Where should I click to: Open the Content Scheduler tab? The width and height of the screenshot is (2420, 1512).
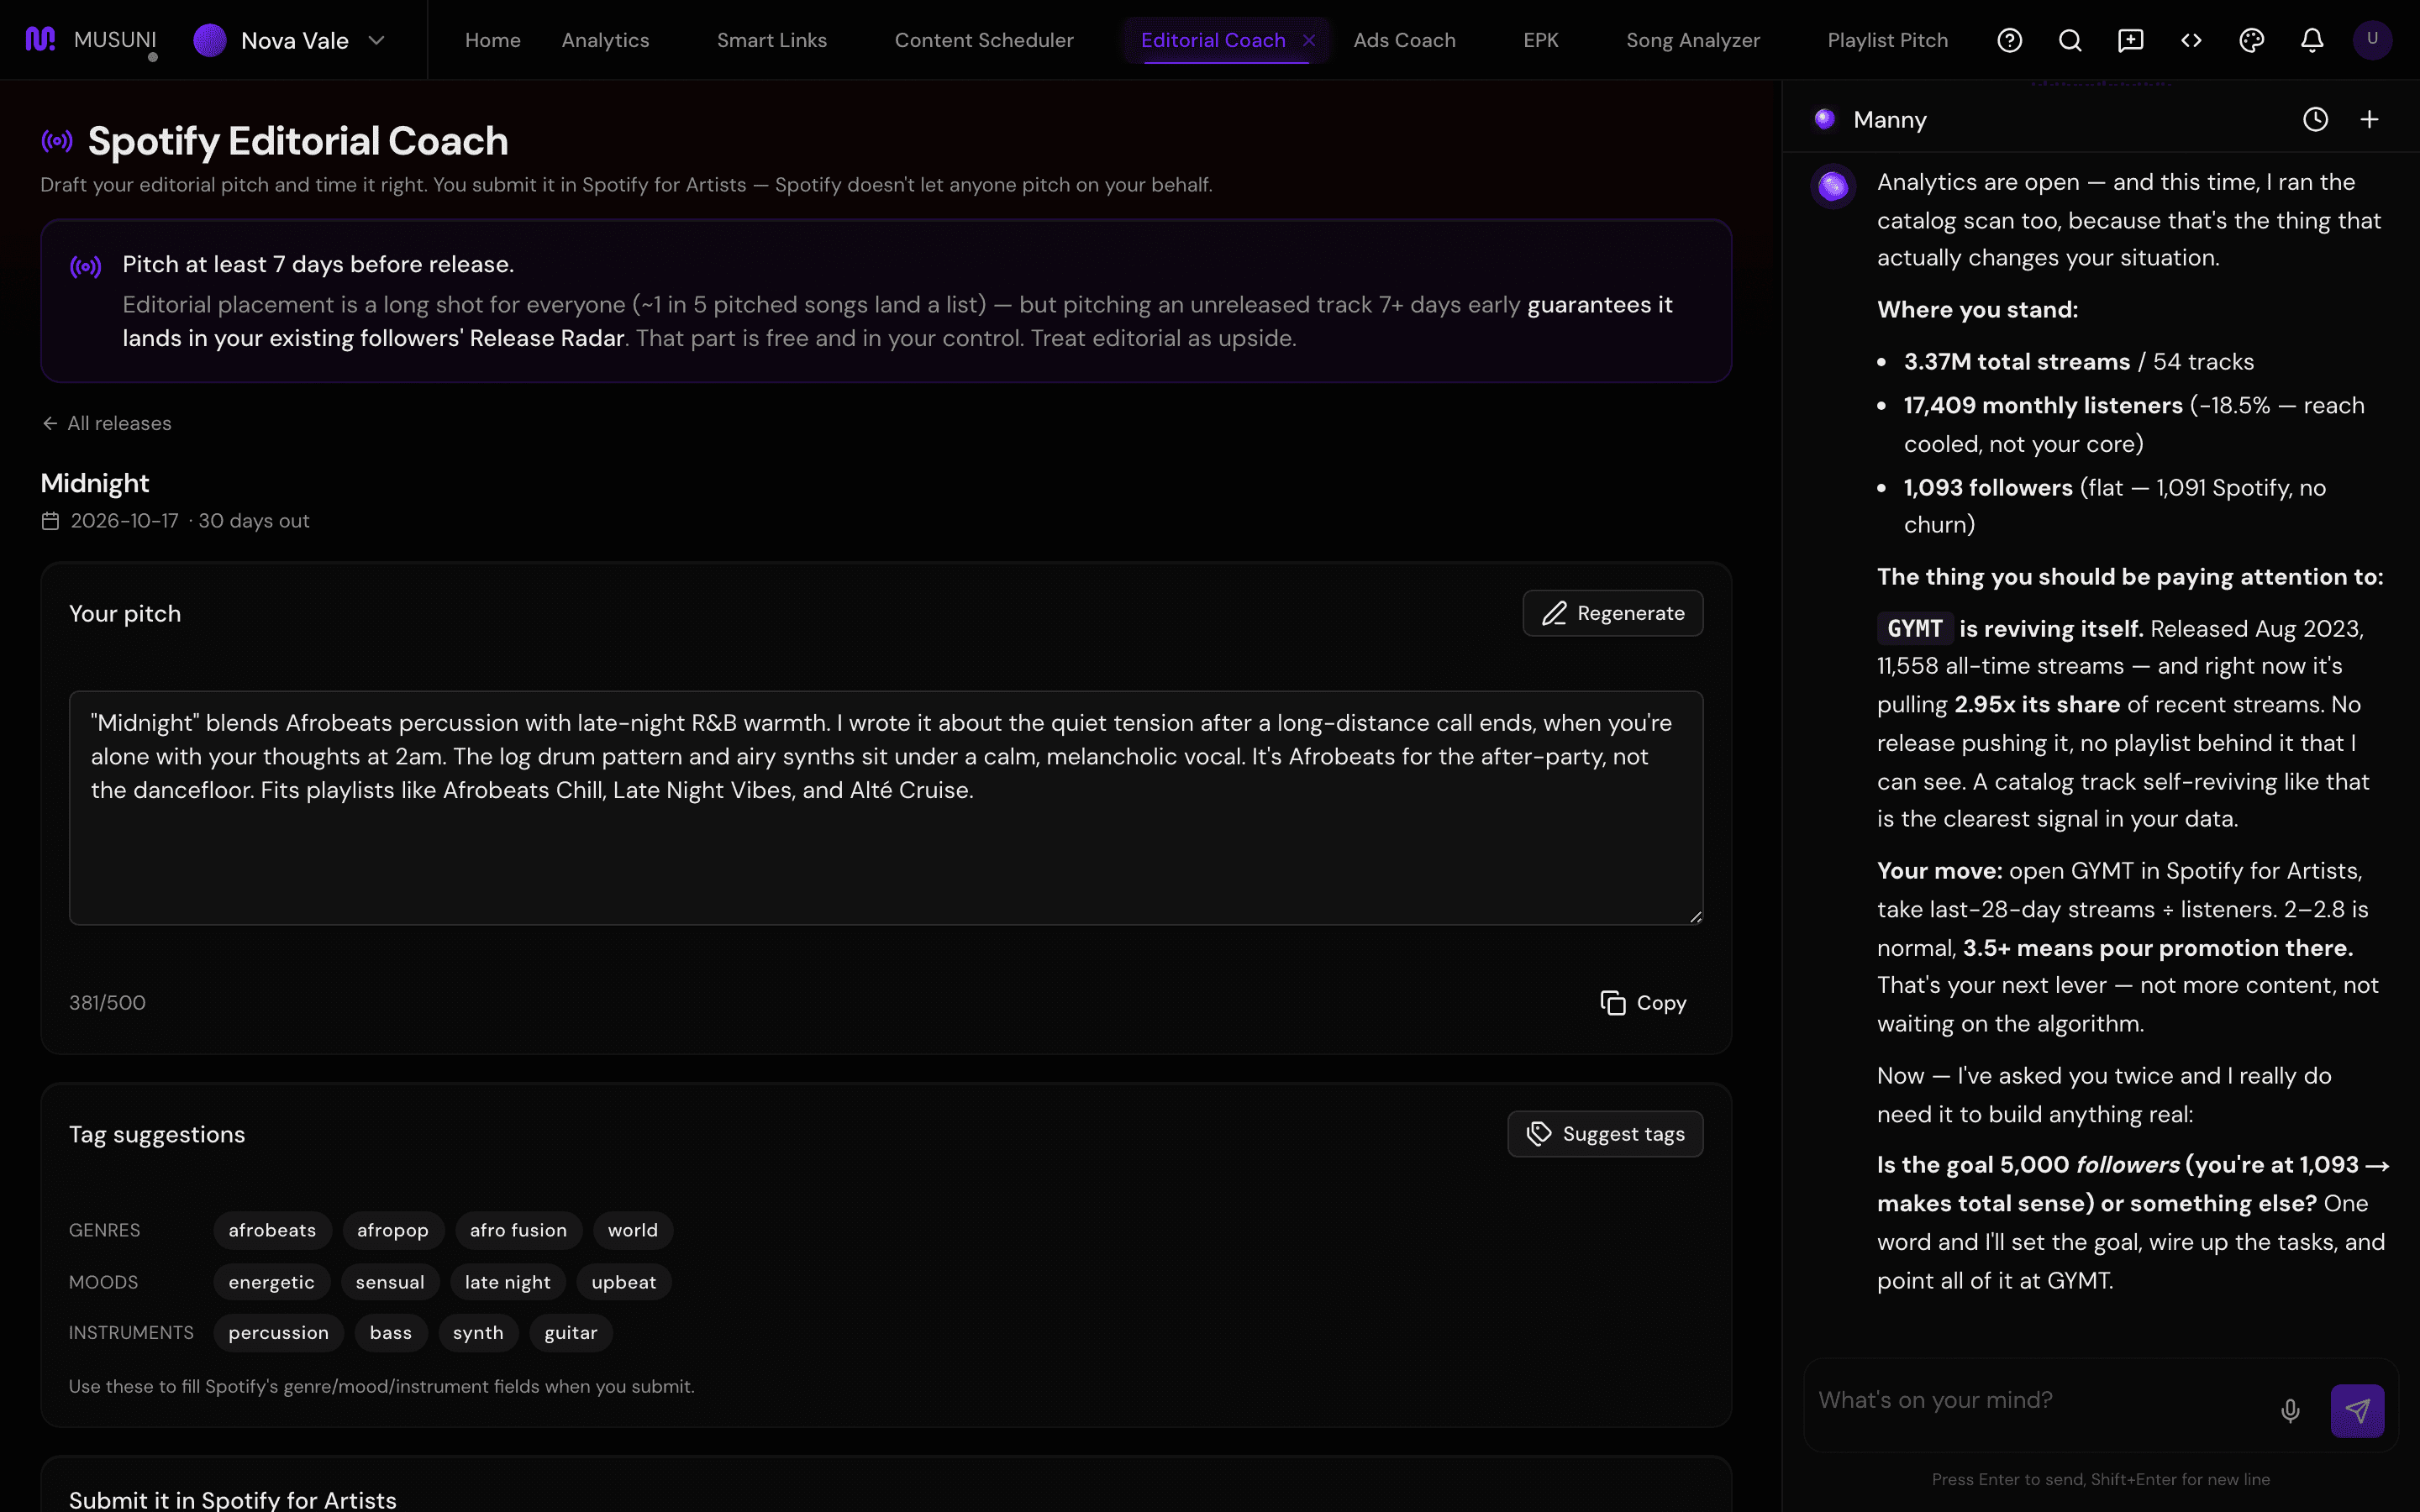[984, 40]
